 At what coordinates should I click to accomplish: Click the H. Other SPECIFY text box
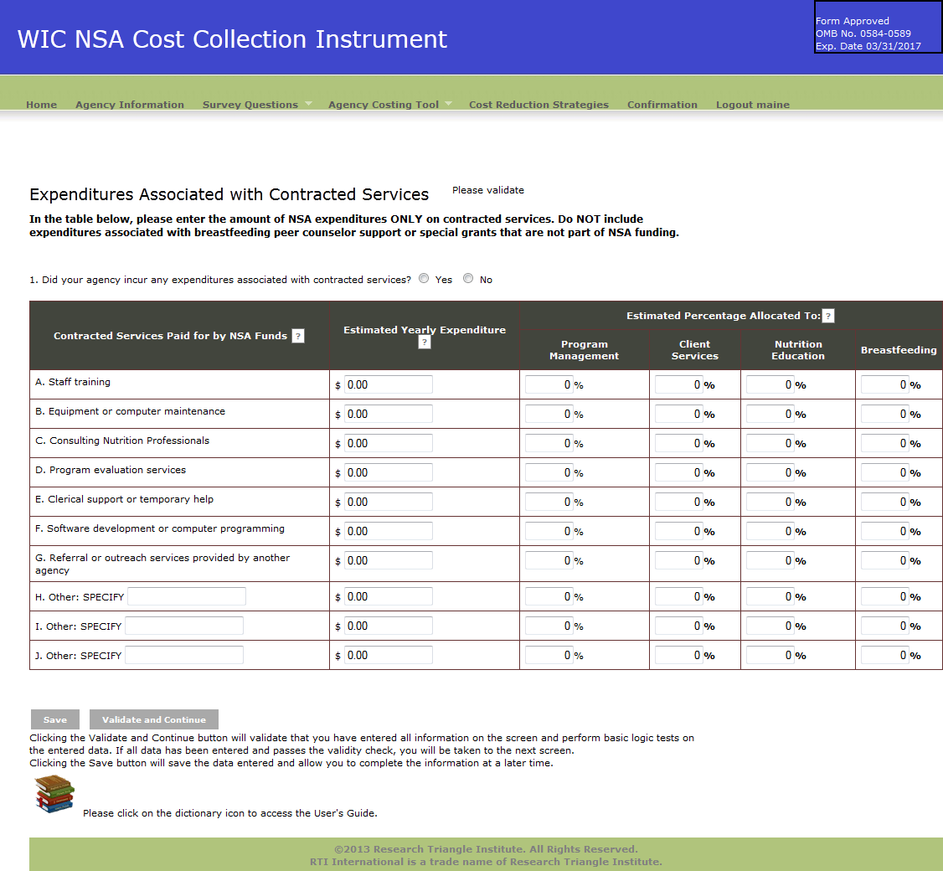pos(187,596)
